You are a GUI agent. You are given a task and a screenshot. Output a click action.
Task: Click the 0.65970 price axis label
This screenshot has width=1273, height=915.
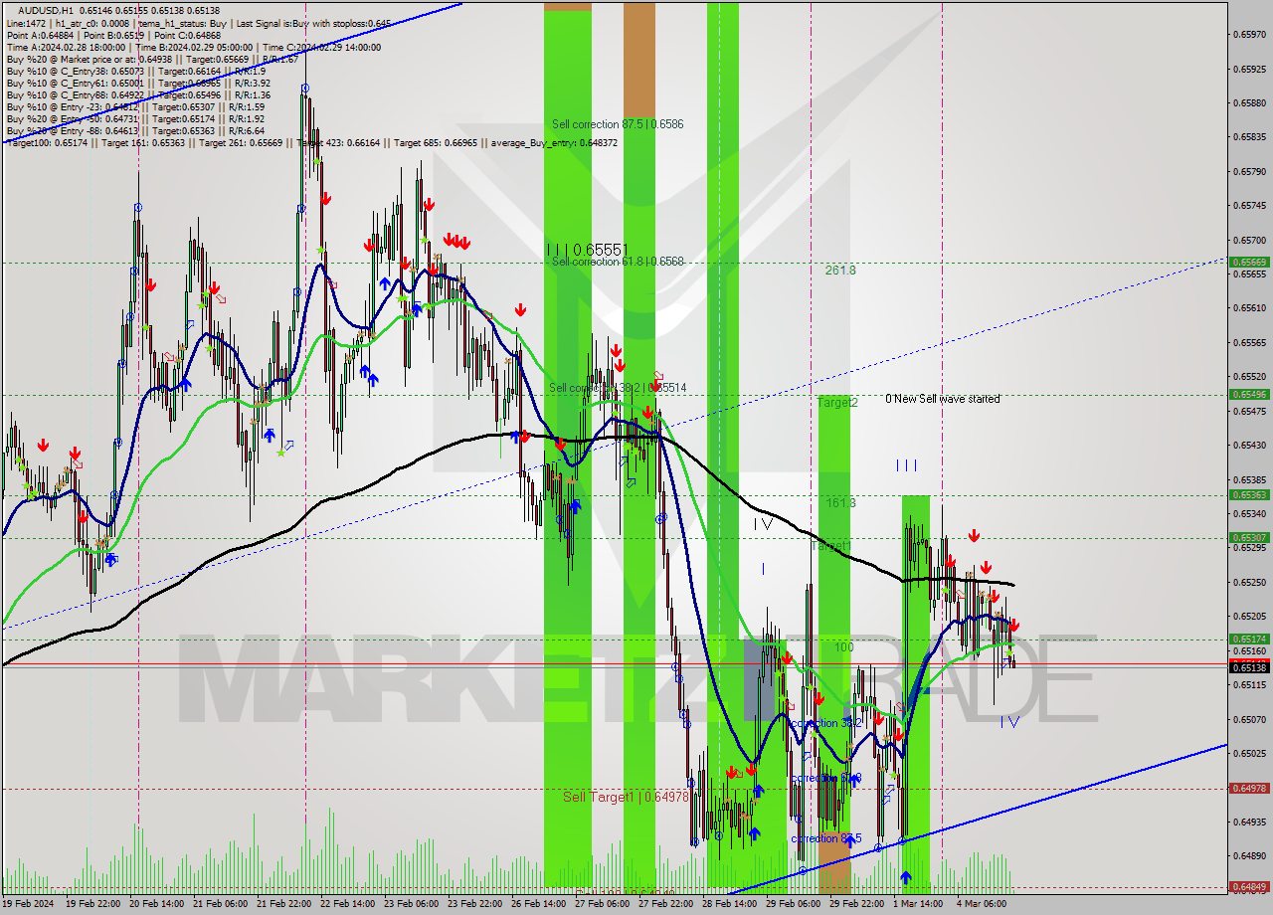tap(1249, 35)
